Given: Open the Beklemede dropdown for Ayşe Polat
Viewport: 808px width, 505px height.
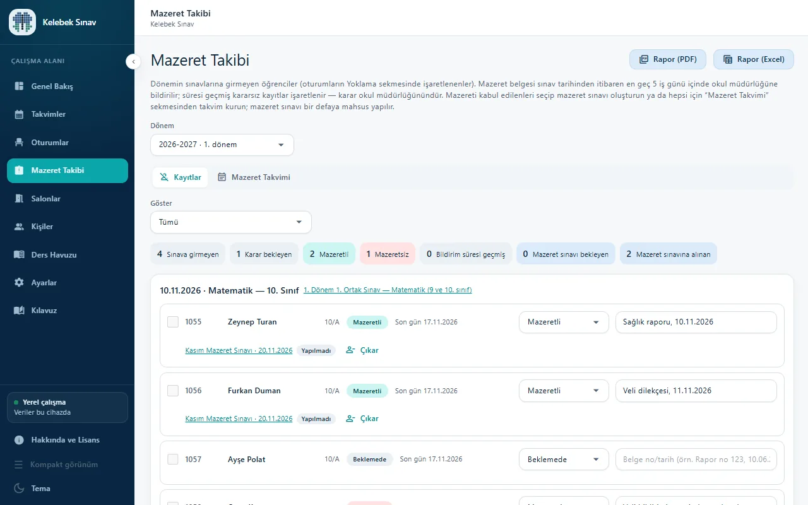Looking at the screenshot, I should [x=564, y=460].
